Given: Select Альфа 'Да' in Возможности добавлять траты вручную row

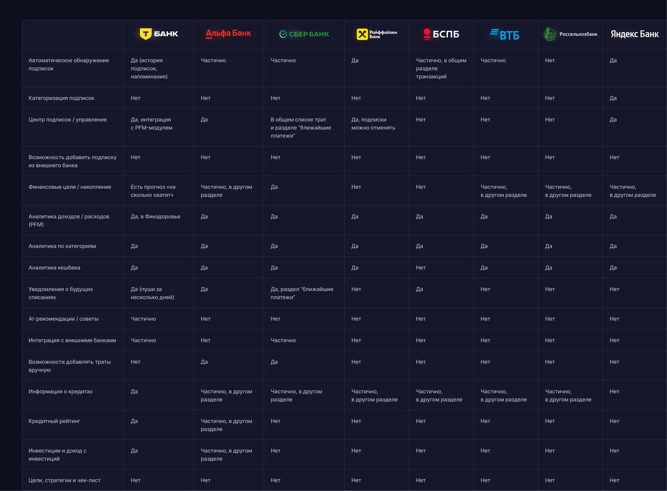Looking at the screenshot, I should (204, 362).
